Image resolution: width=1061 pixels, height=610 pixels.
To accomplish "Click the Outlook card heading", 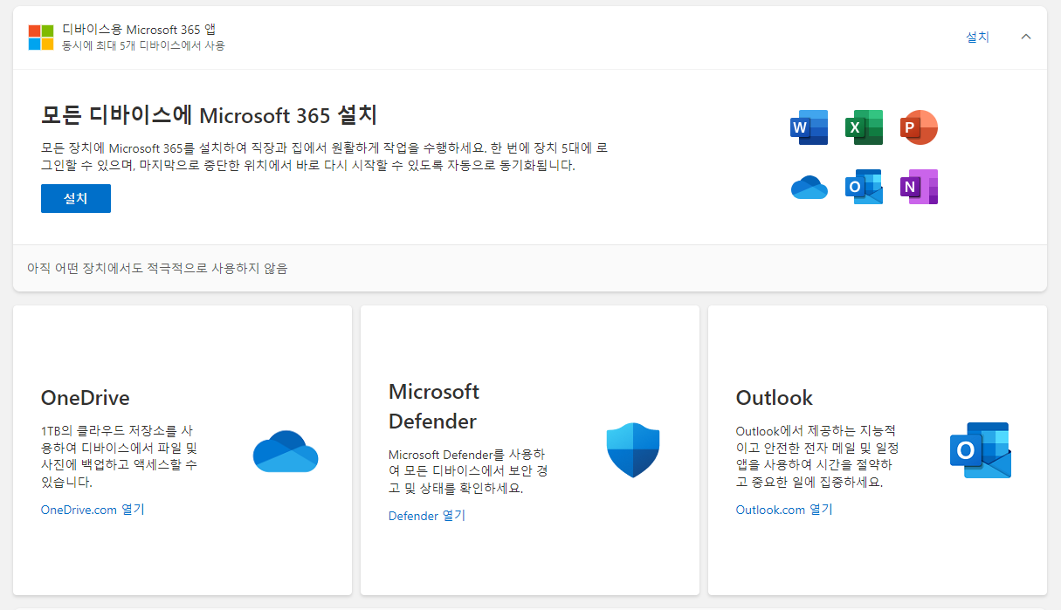I will pos(775,398).
